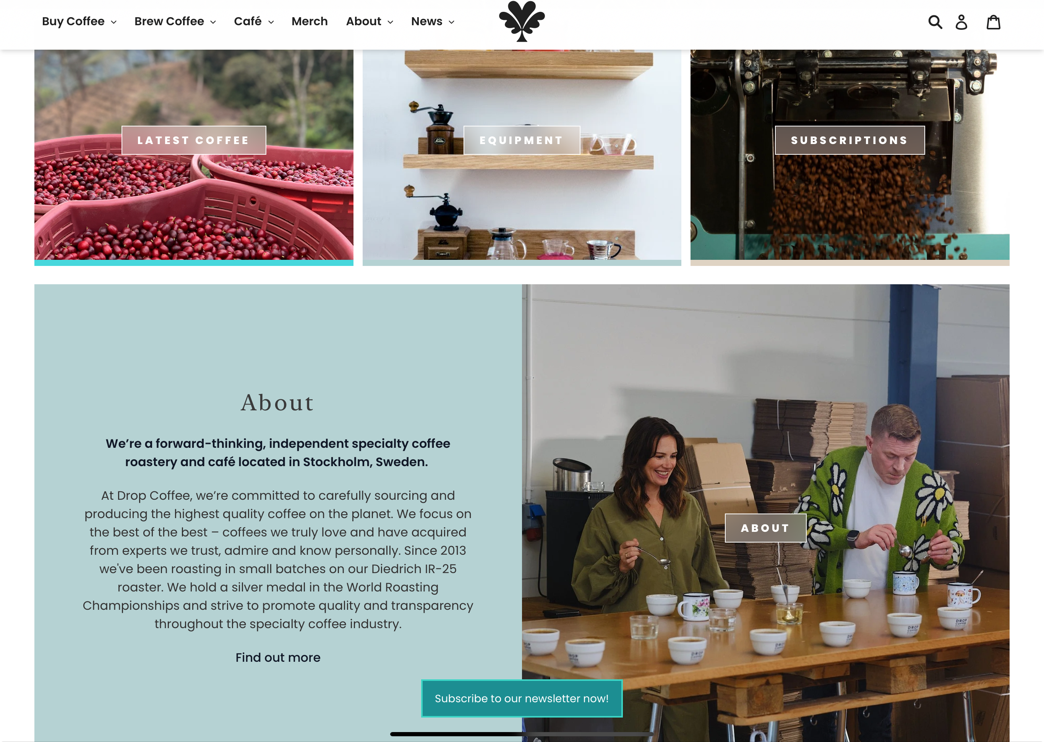
Task: Go to the Merch page
Action: point(309,21)
